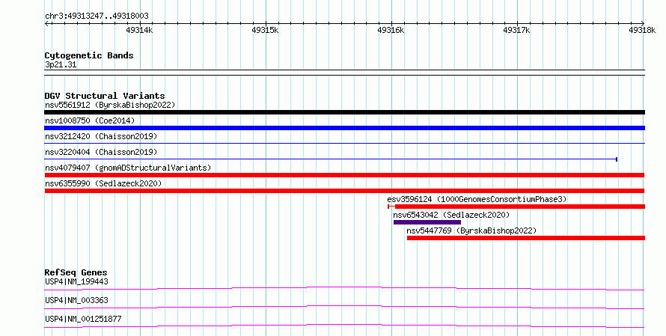Click the nsv1008750 (Coe2014) label
The height and width of the screenshot is (336, 666).
coord(90,120)
